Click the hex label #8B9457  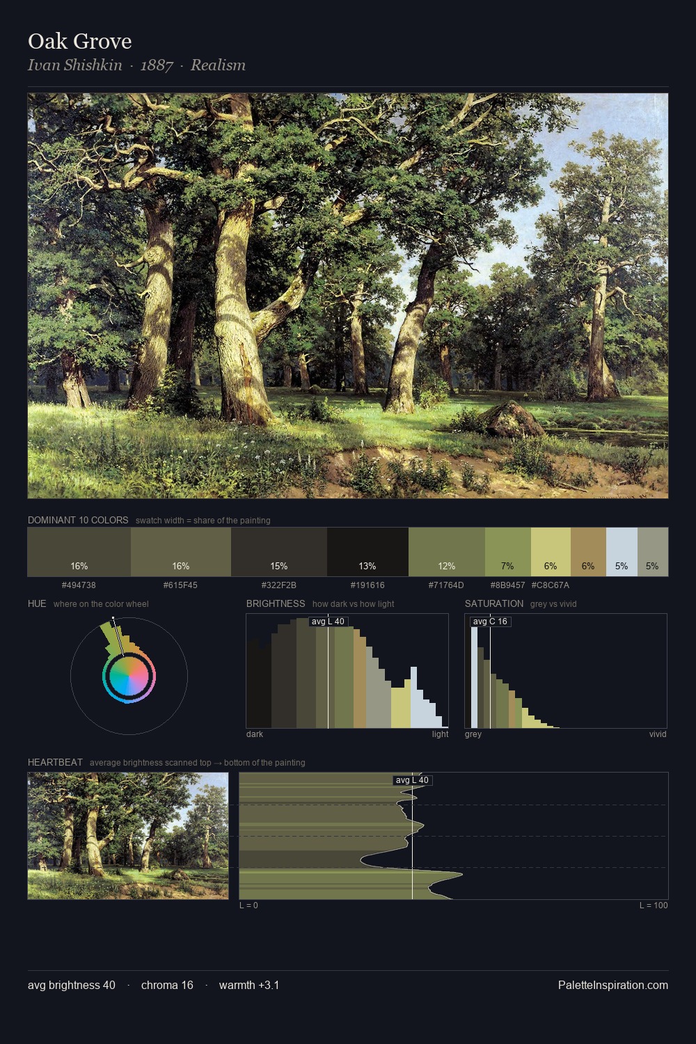[x=507, y=585]
